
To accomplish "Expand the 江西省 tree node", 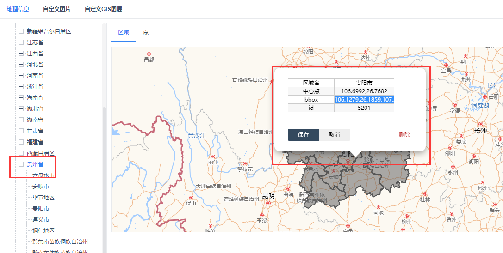I will [x=21, y=53].
